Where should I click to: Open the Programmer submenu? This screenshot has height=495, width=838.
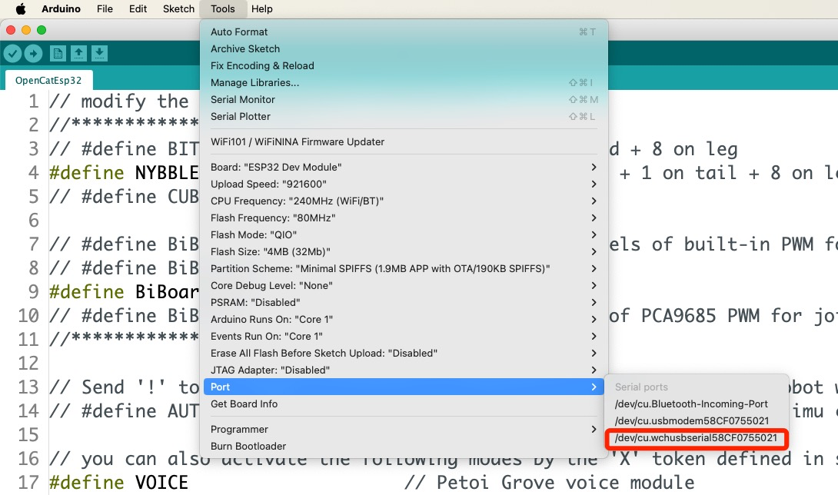pos(404,429)
